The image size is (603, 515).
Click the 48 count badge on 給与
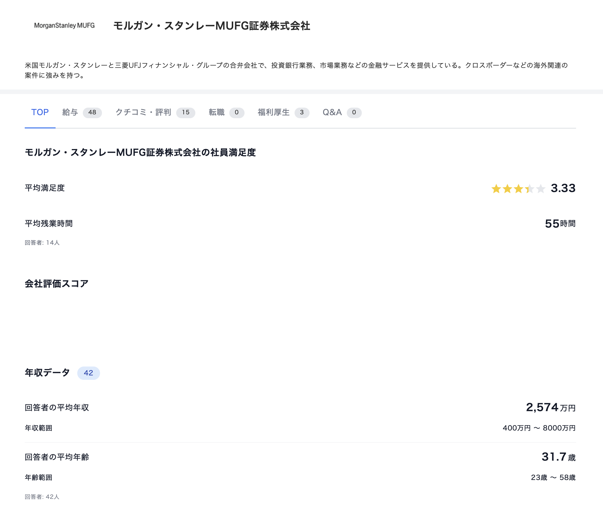pos(92,113)
